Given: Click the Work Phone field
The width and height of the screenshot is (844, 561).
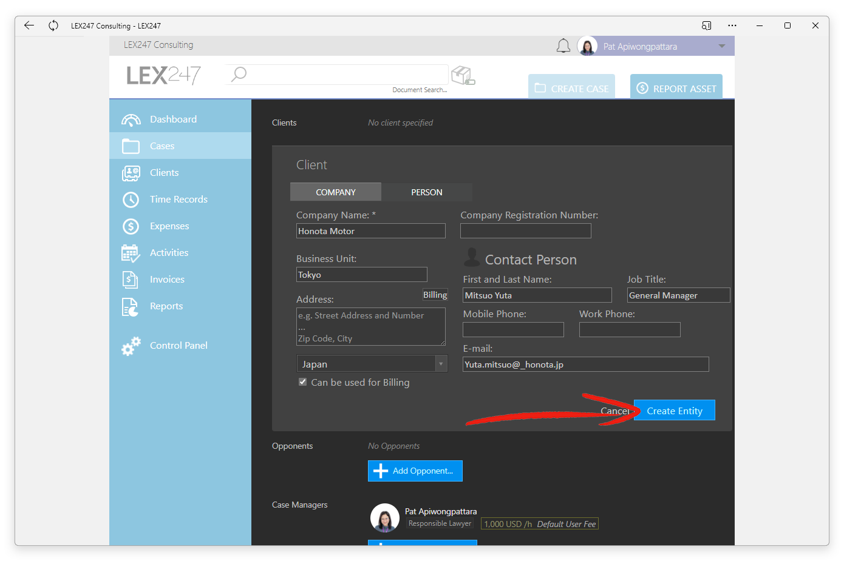Looking at the screenshot, I should [x=630, y=330].
